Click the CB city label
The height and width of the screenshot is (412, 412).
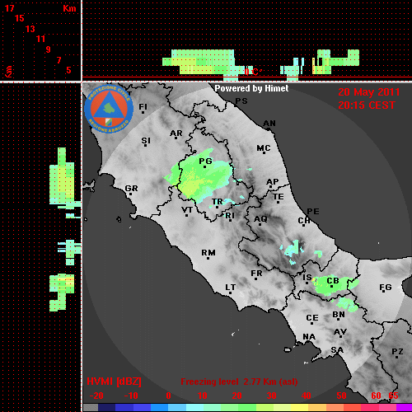pos(333,281)
